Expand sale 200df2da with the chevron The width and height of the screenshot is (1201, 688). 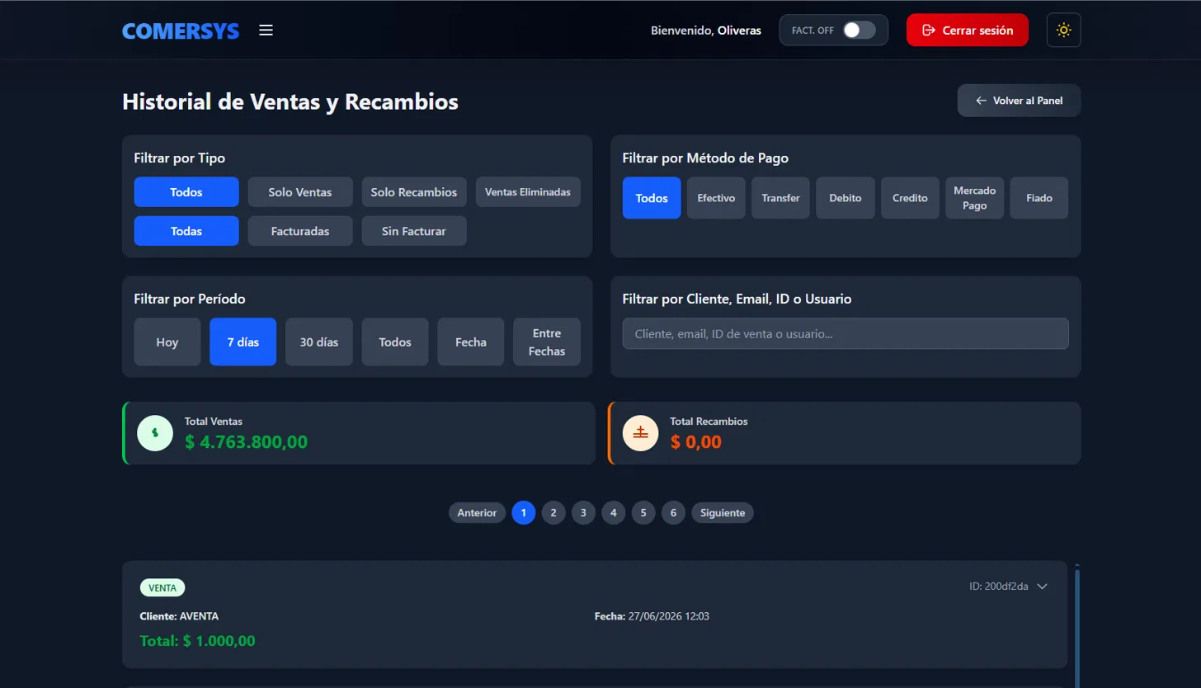(1042, 587)
